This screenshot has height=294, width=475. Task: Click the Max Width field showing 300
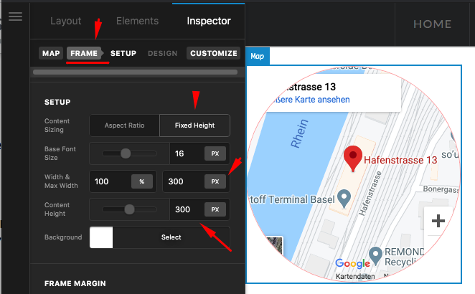(184, 181)
